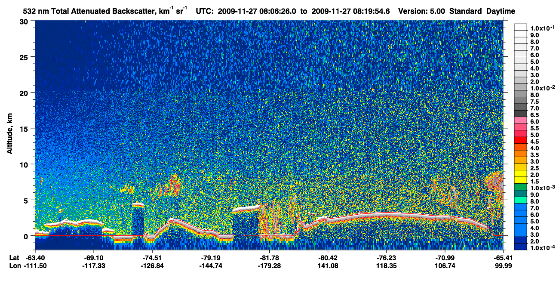
Task: Click the 'Standard' word in the header
Action: (466, 11)
